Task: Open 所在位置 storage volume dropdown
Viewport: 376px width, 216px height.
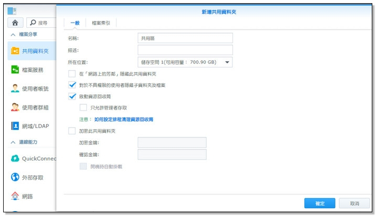Action: pyautogui.click(x=185, y=62)
